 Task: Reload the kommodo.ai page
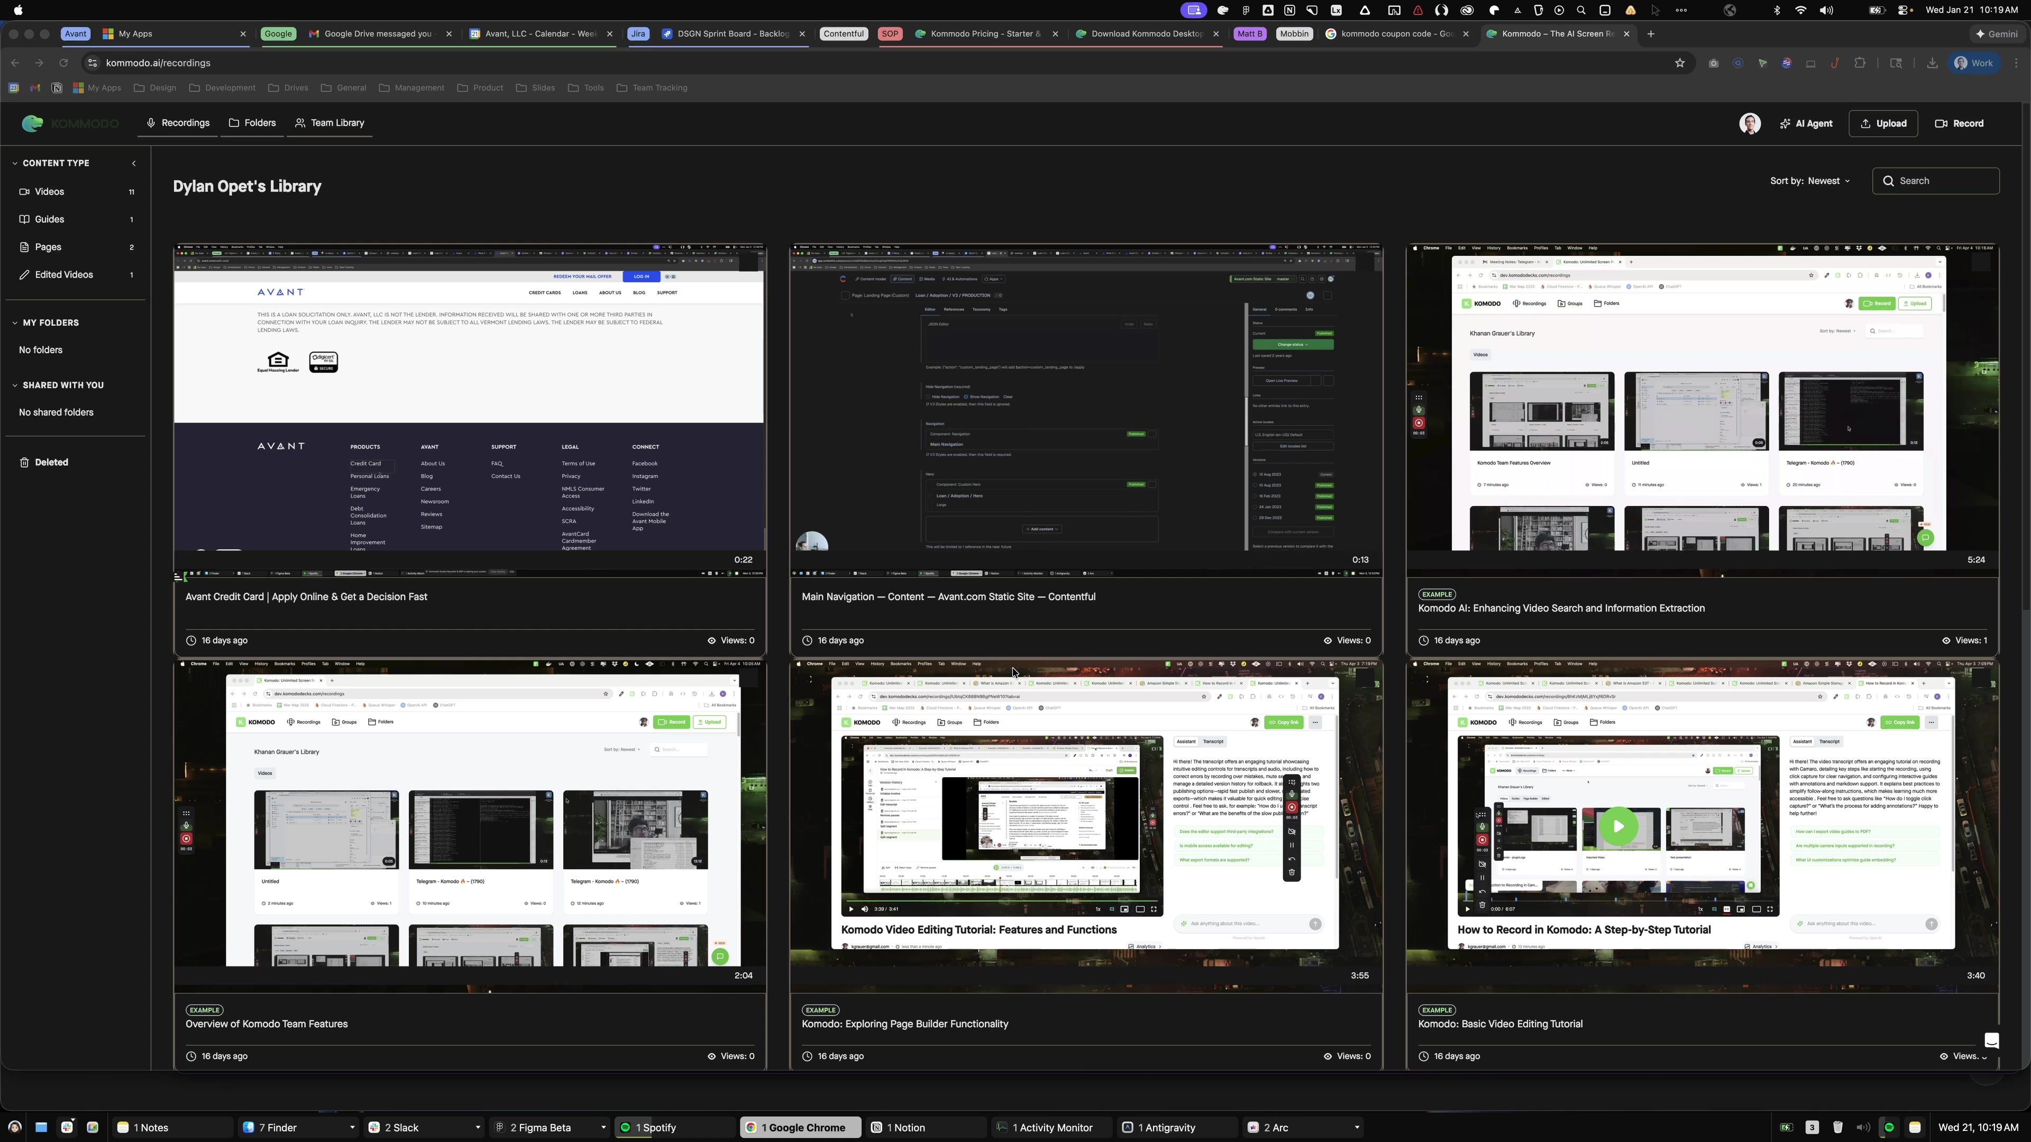pos(64,63)
